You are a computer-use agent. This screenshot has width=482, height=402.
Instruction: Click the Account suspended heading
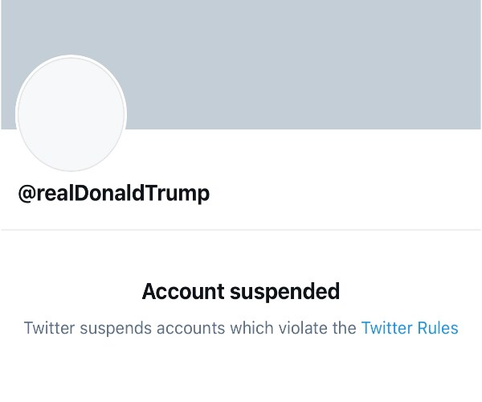(240, 291)
